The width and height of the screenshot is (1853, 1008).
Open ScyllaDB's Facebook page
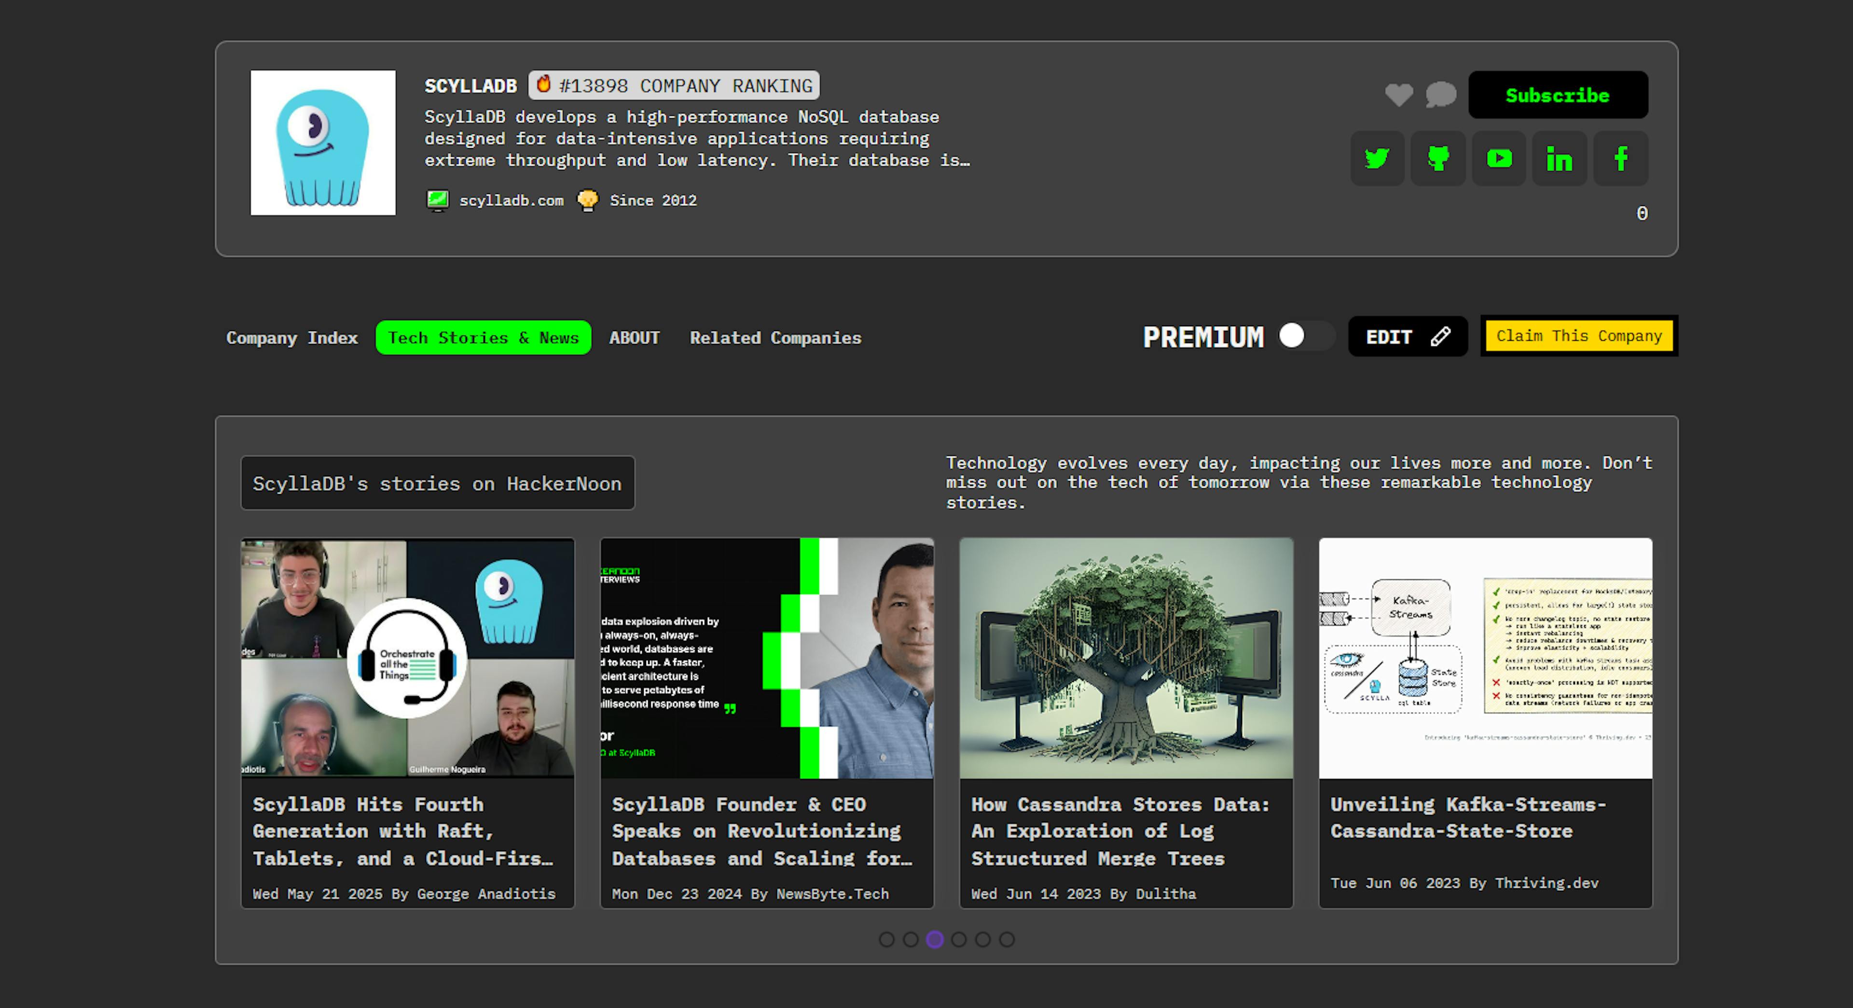click(1621, 158)
